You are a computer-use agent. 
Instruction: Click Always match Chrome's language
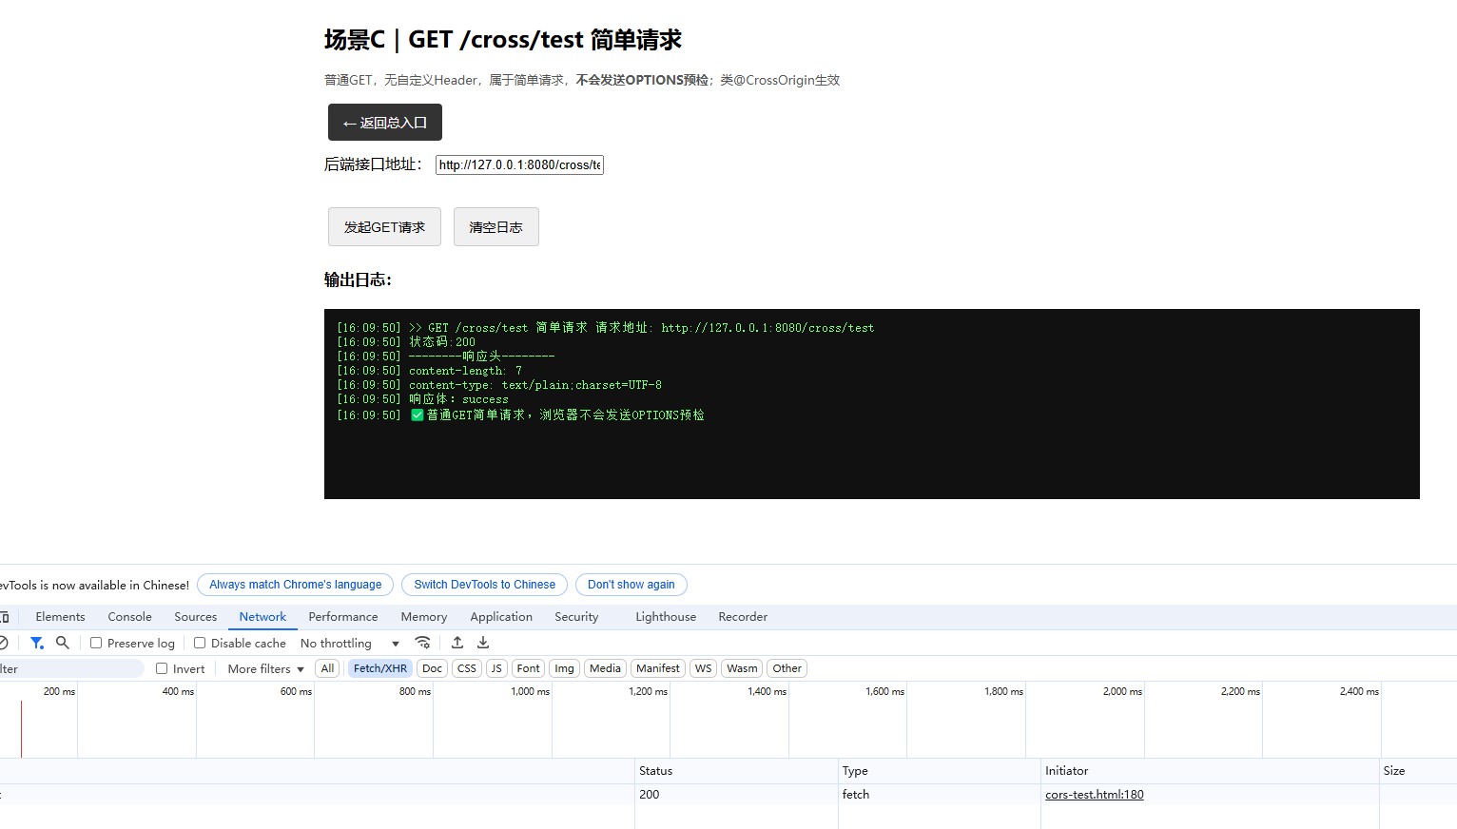click(296, 585)
